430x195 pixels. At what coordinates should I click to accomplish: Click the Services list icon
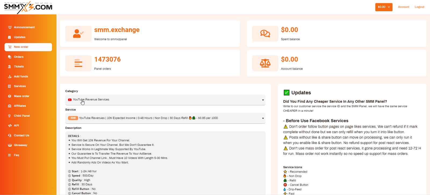tap(9, 86)
